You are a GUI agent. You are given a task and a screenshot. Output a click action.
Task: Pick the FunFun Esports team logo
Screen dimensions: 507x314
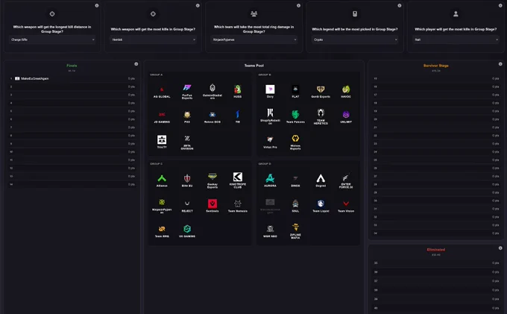187,87
